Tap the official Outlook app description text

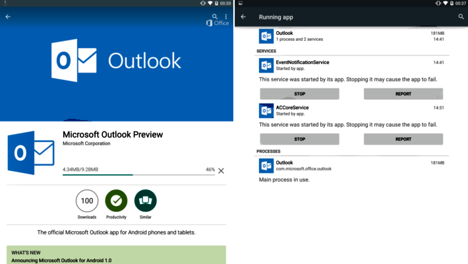tap(116, 232)
